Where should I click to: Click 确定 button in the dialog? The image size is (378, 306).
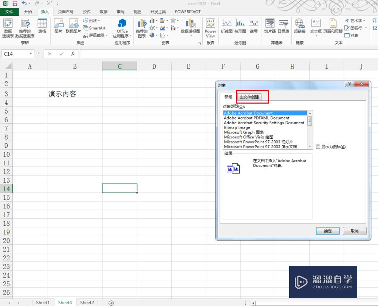[x=328, y=231]
